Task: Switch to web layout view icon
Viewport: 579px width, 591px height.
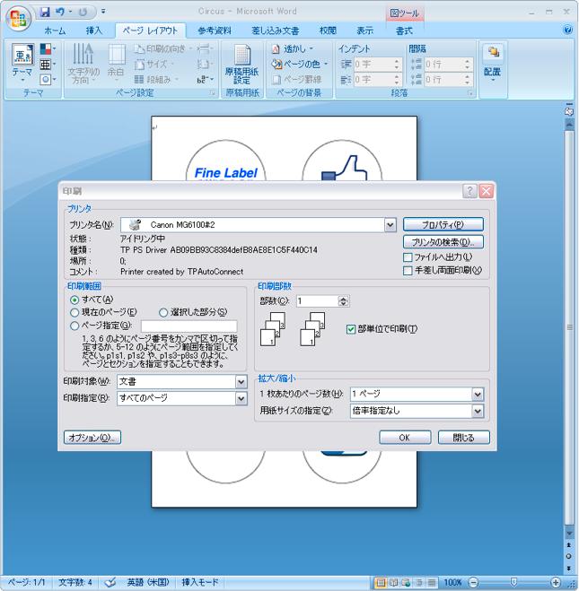Action: 406,583
